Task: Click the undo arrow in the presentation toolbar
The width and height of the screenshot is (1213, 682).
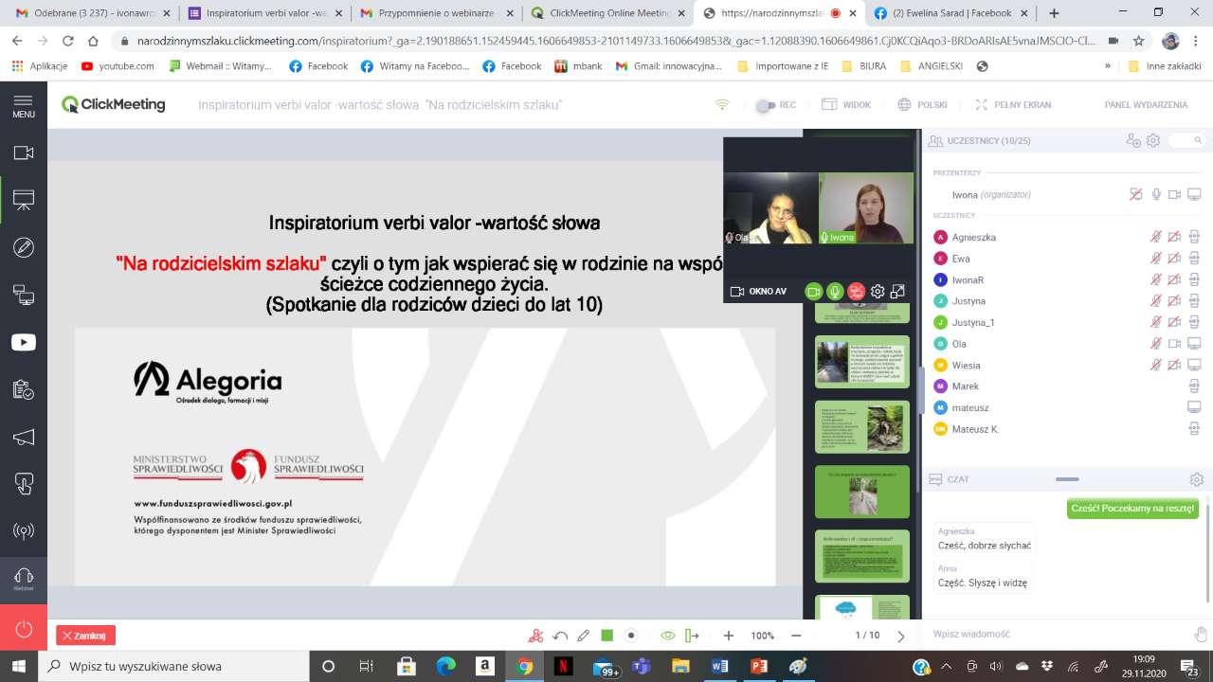Action: 560,636
